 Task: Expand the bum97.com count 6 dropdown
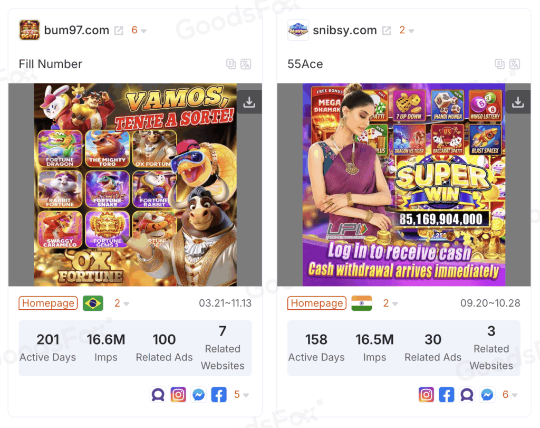tap(139, 30)
